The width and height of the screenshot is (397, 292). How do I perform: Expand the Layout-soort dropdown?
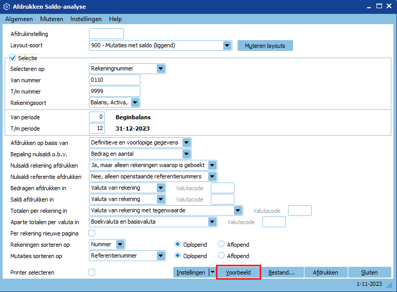[x=227, y=45]
